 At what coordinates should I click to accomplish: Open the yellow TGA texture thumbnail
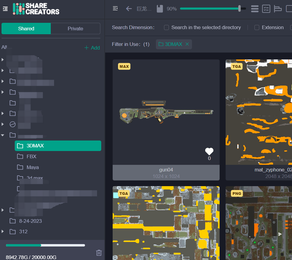pyautogui.click(x=166, y=223)
